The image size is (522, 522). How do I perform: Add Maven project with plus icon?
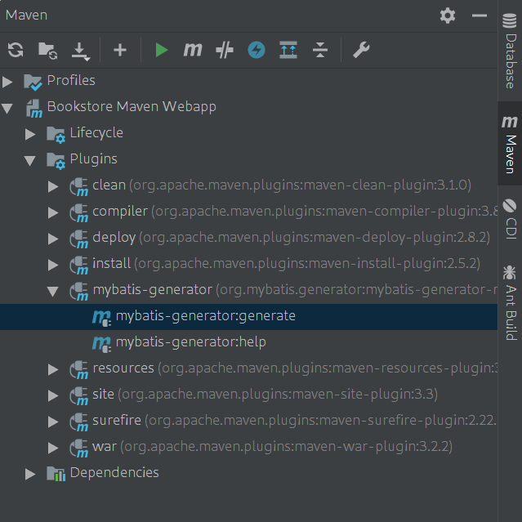(120, 51)
